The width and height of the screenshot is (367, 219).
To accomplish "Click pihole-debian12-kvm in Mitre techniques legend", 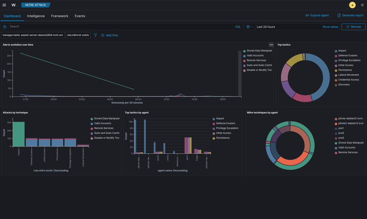I will click(349, 119).
